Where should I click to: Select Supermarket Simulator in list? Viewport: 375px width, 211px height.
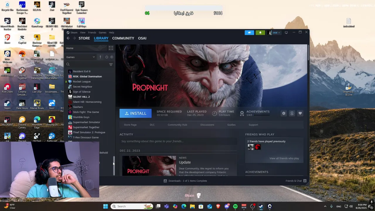tap(86, 122)
